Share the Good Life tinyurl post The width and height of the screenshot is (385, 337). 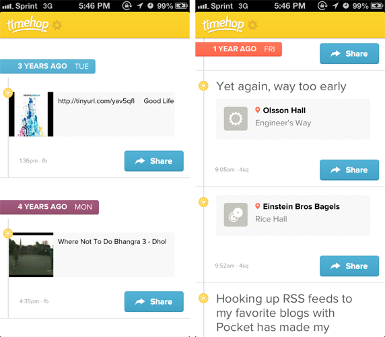pyautogui.click(x=154, y=161)
